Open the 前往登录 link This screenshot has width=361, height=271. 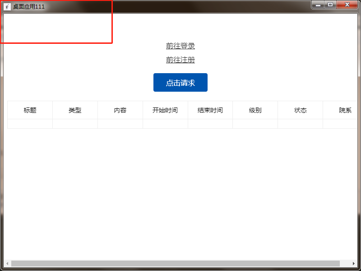[x=180, y=46]
